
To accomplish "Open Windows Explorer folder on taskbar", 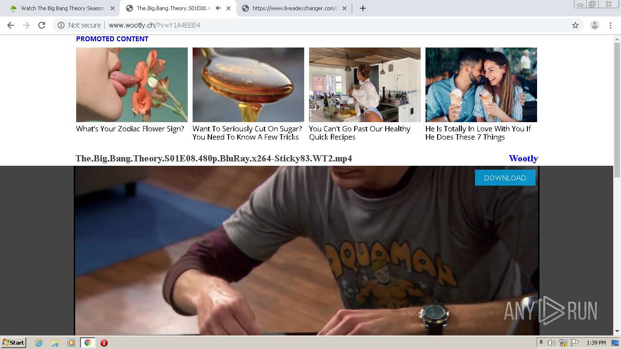I will (x=55, y=343).
